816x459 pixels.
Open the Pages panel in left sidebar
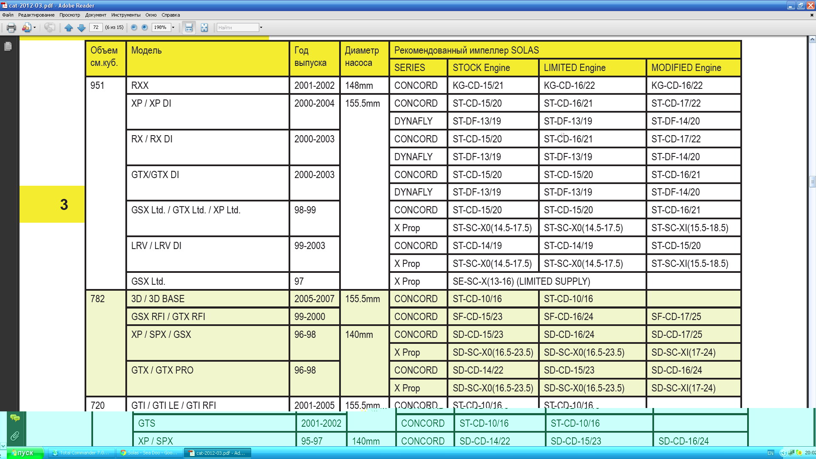[8, 46]
